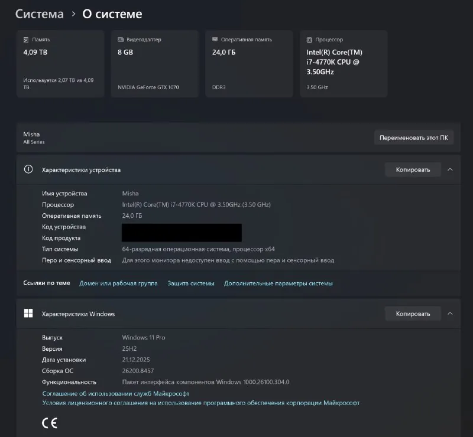The image size is (473, 437).
Task: Open the Видеоадаптер 8 GB card
Action: click(155, 64)
